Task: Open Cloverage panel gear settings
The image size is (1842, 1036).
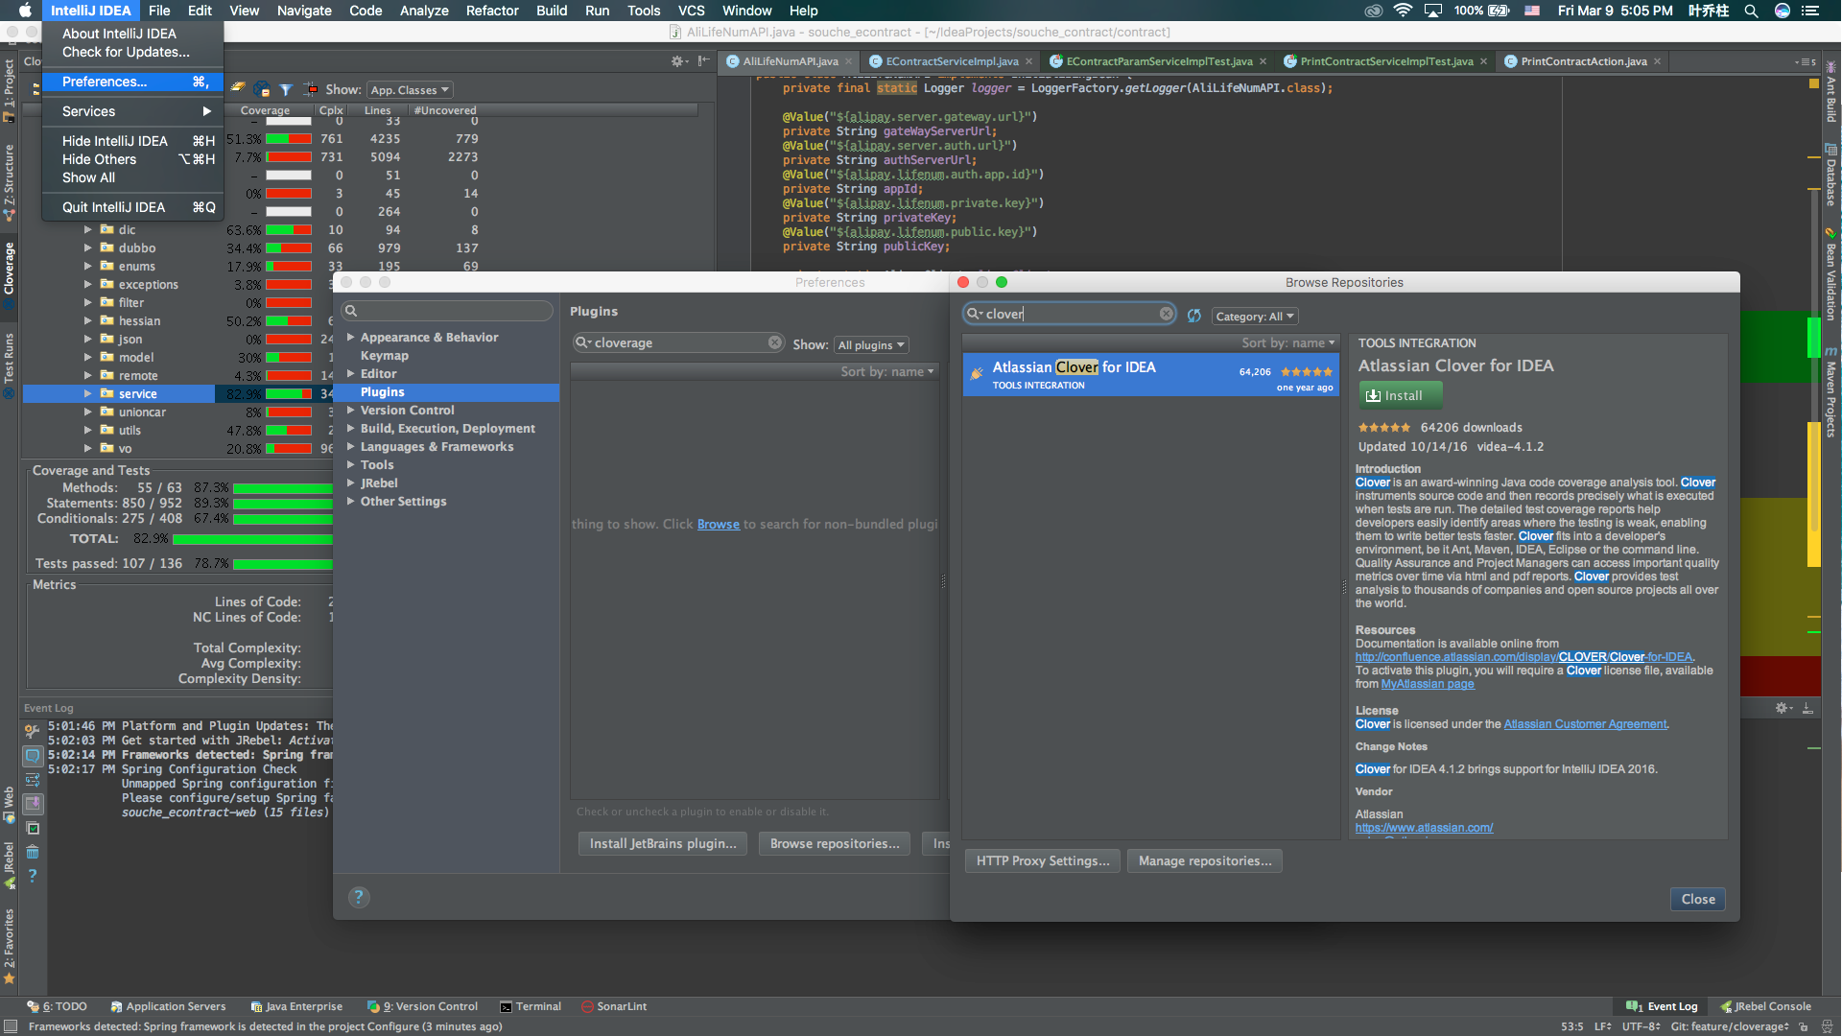Action: click(x=678, y=60)
